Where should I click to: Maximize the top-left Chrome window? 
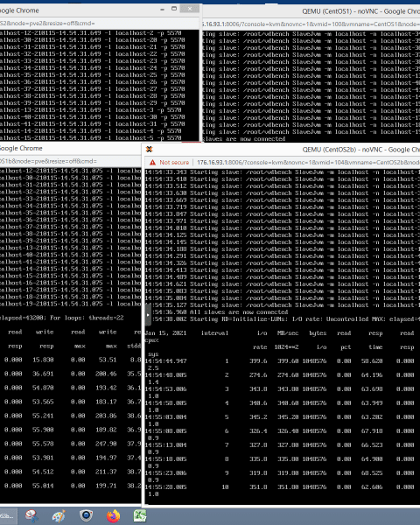click(x=174, y=9)
